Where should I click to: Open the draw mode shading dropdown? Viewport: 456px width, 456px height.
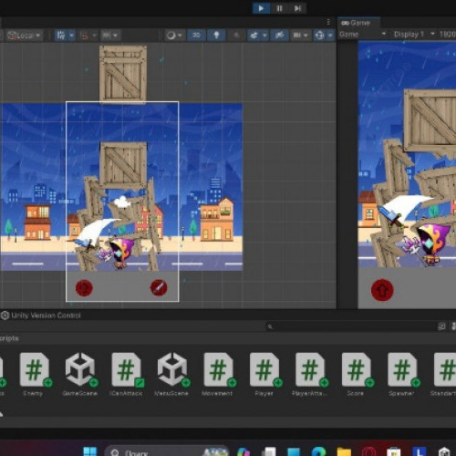coord(174,36)
